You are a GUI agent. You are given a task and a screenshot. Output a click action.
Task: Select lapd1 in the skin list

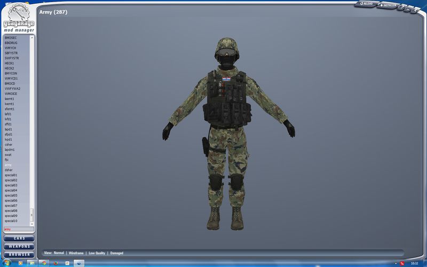pyautogui.click(x=9, y=129)
